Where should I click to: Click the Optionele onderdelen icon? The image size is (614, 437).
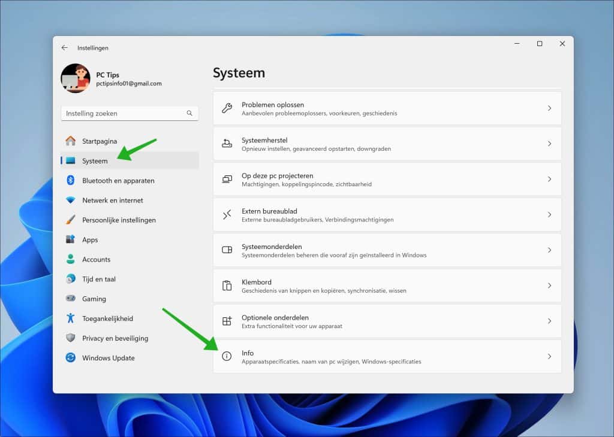pos(227,321)
